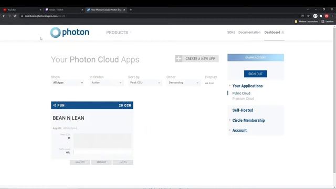Click Create a New App button
The width and height of the screenshot is (336, 189).
197,59
